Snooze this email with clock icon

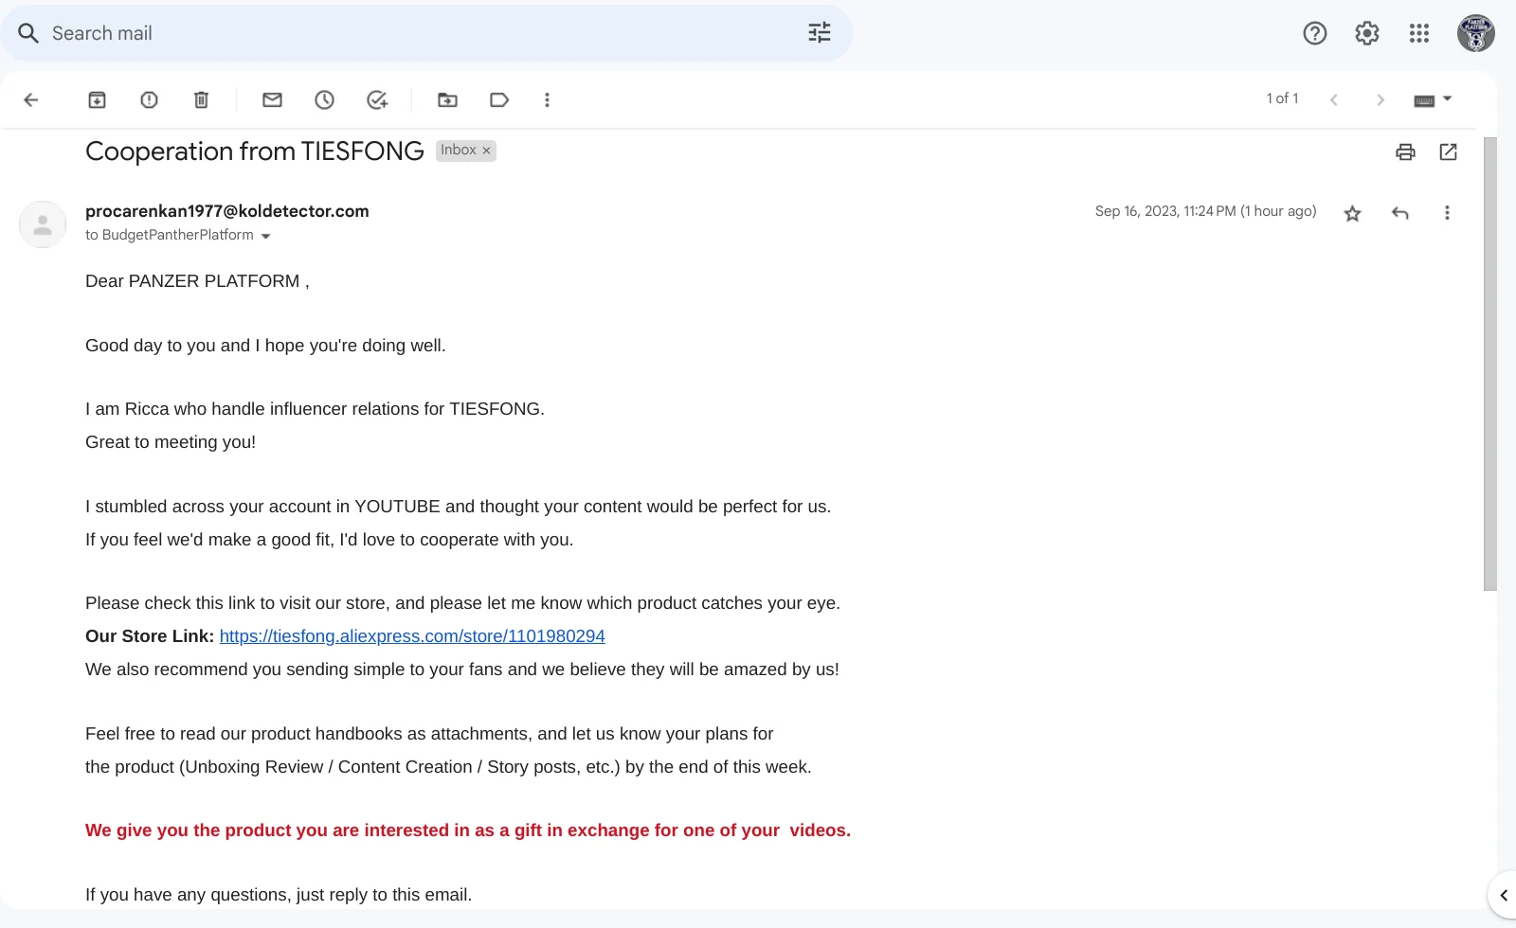(324, 99)
